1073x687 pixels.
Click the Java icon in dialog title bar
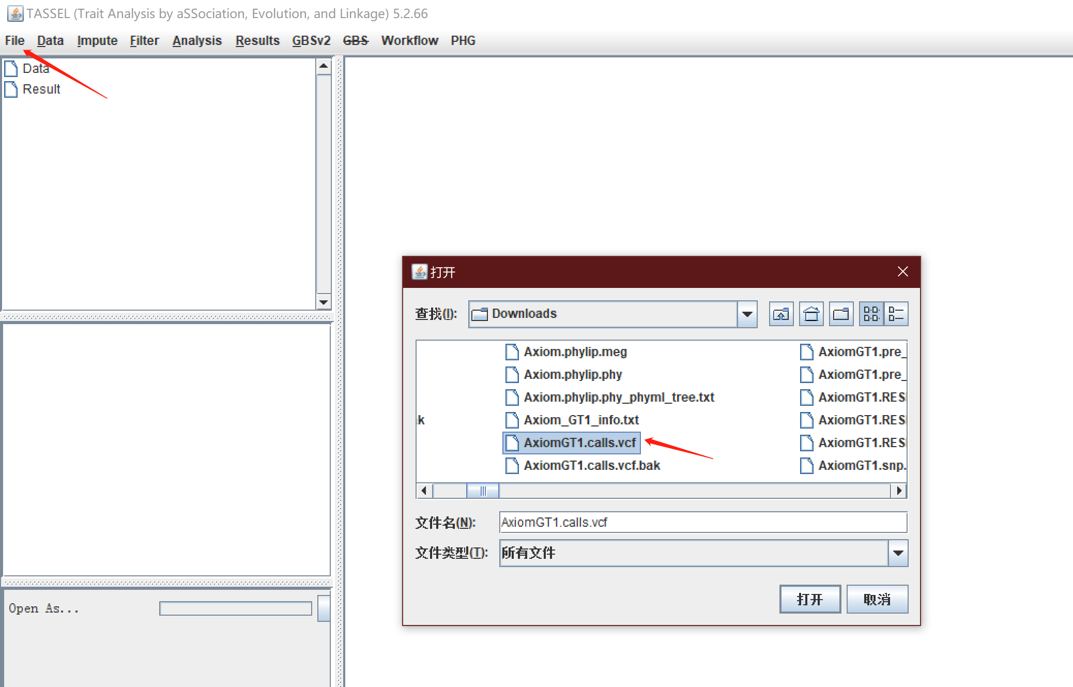[x=419, y=271]
